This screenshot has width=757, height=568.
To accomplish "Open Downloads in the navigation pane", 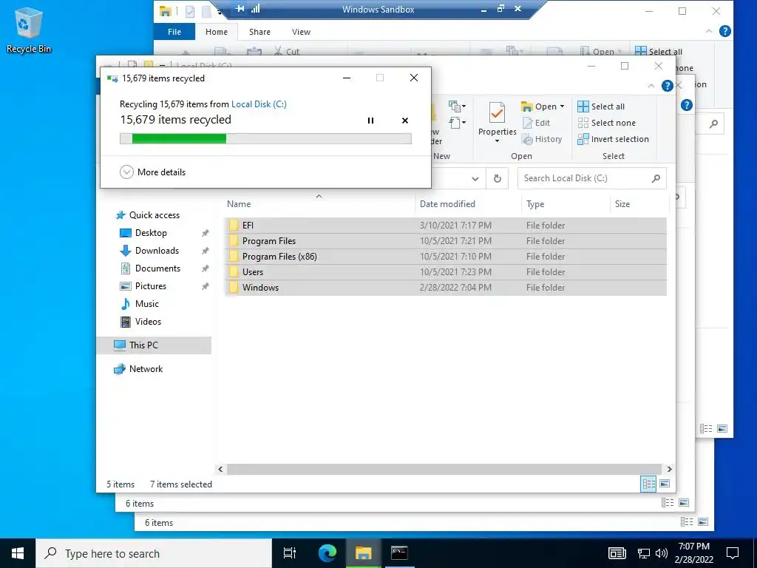I will [149, 251].
